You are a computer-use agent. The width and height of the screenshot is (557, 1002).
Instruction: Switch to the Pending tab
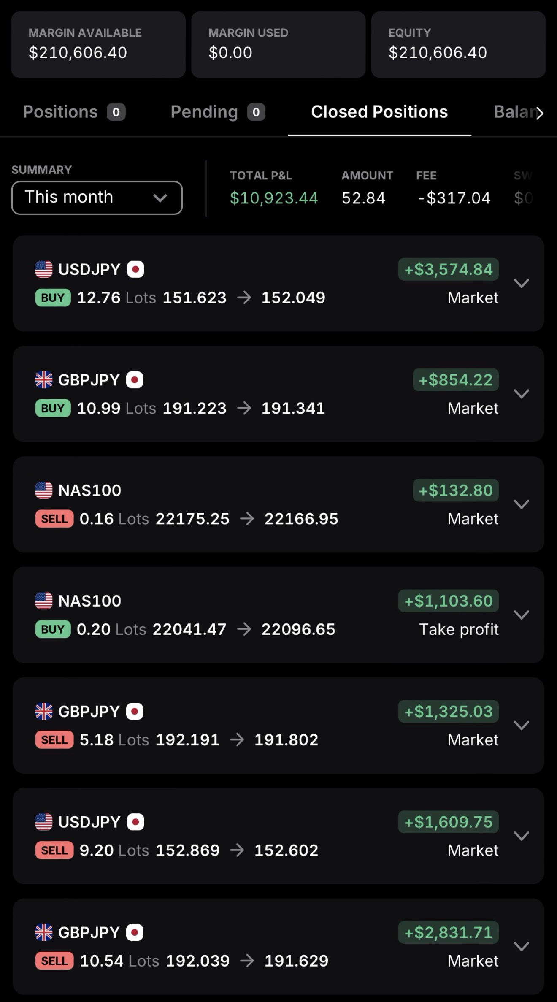tap(218, 112)
